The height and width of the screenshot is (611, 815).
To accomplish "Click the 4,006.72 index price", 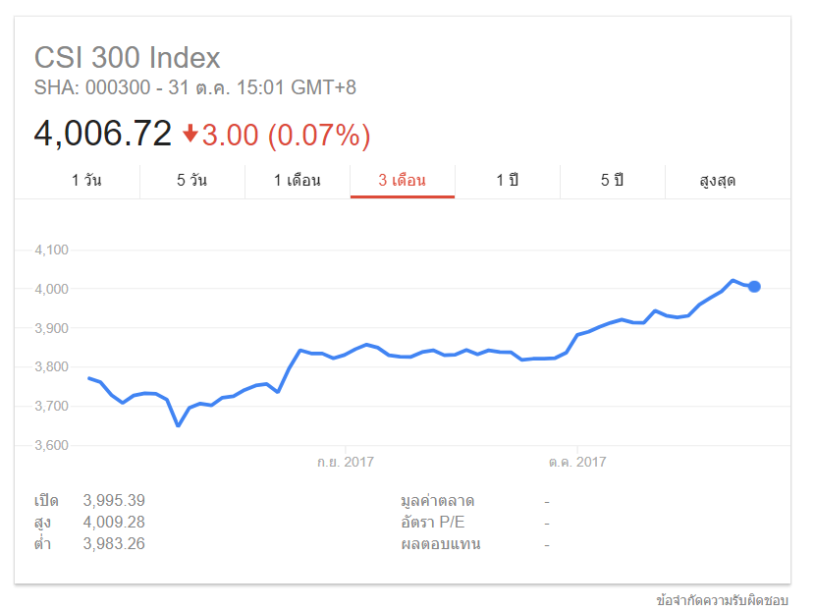I will coord(103,134).
